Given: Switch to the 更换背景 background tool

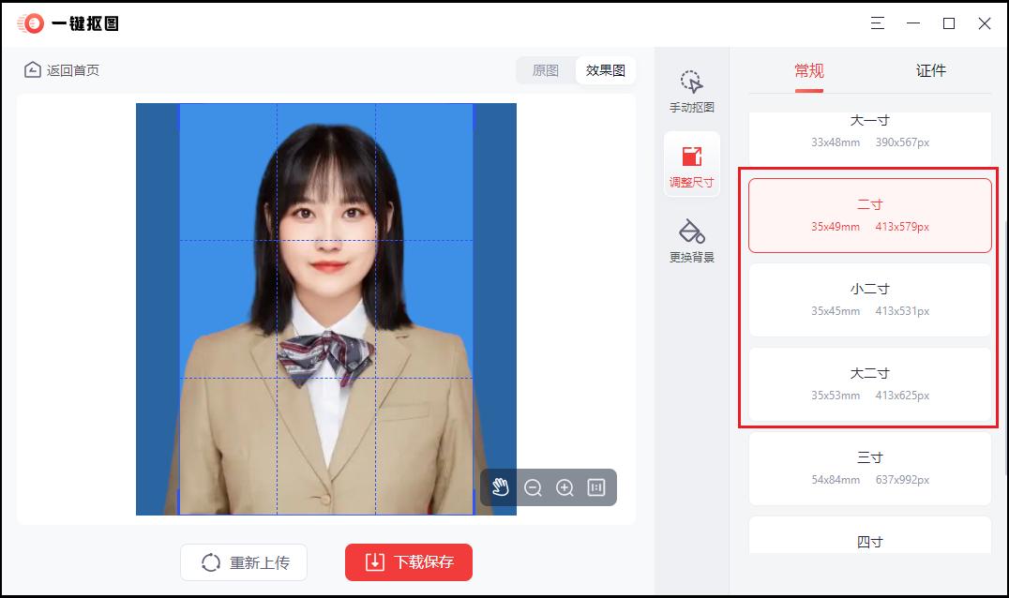Looking at the screenshot, I should (692, 237).
